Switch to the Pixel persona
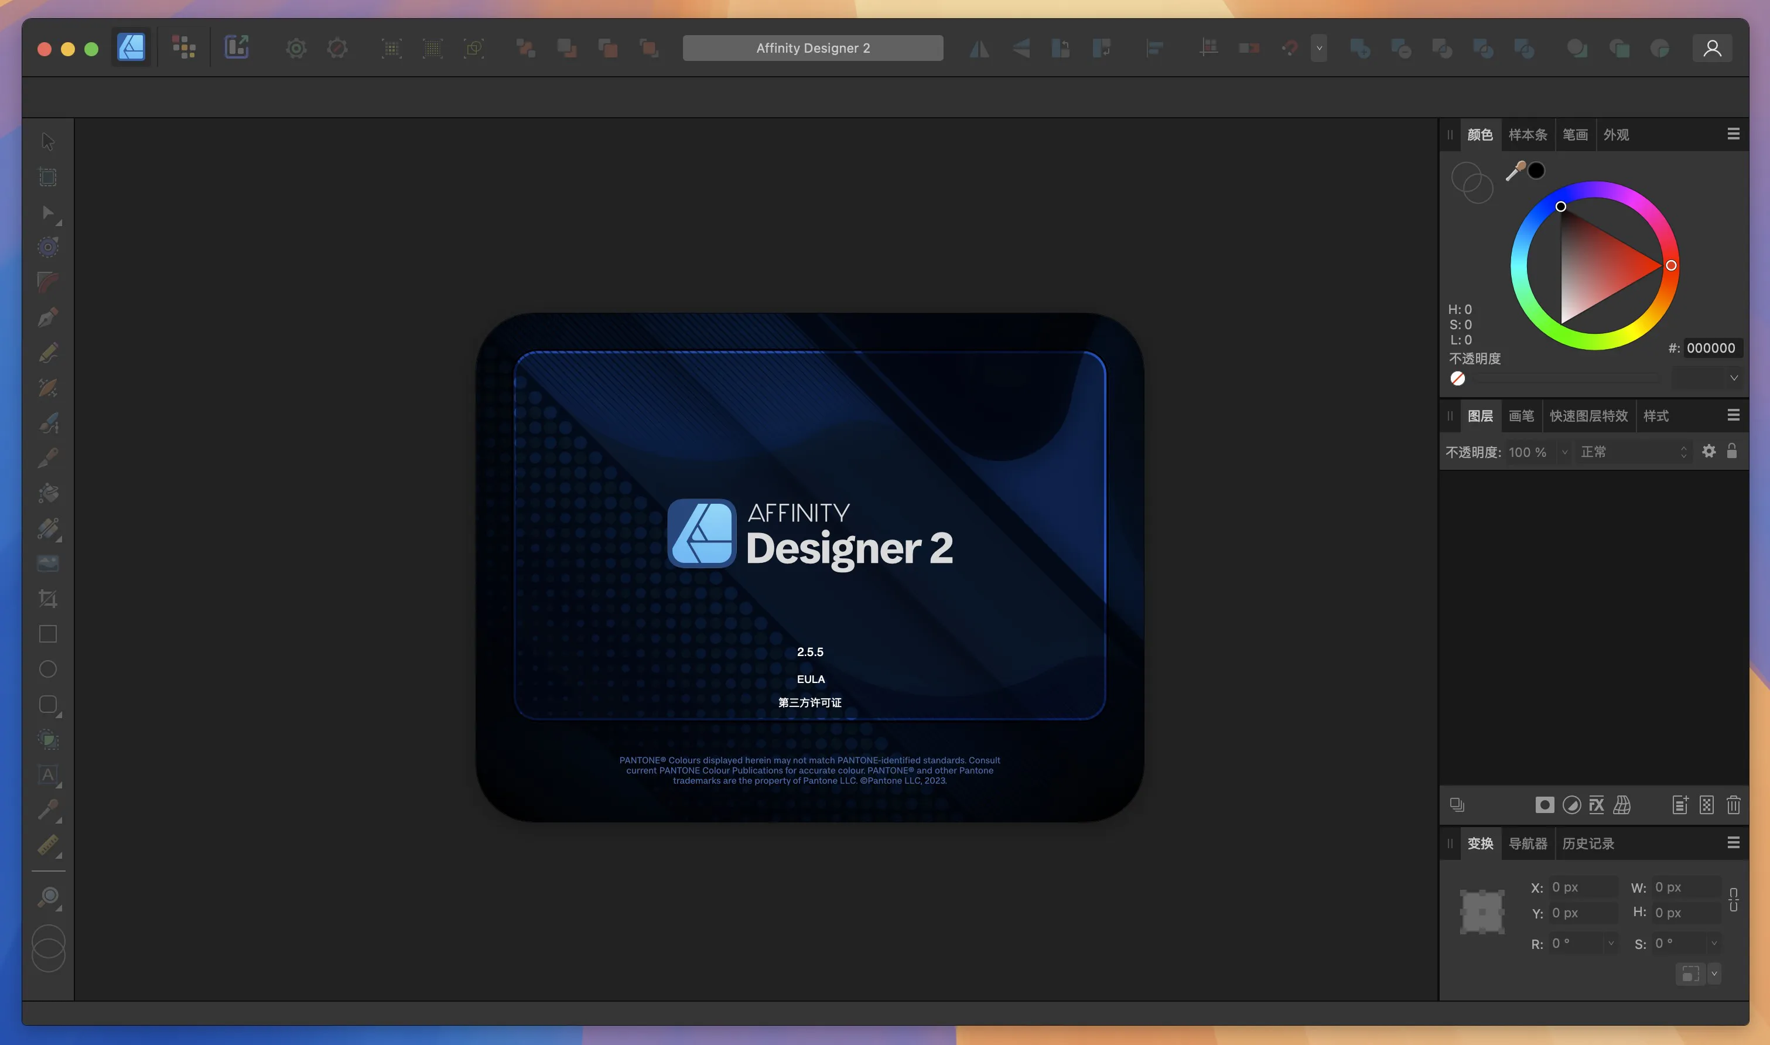 184,48
